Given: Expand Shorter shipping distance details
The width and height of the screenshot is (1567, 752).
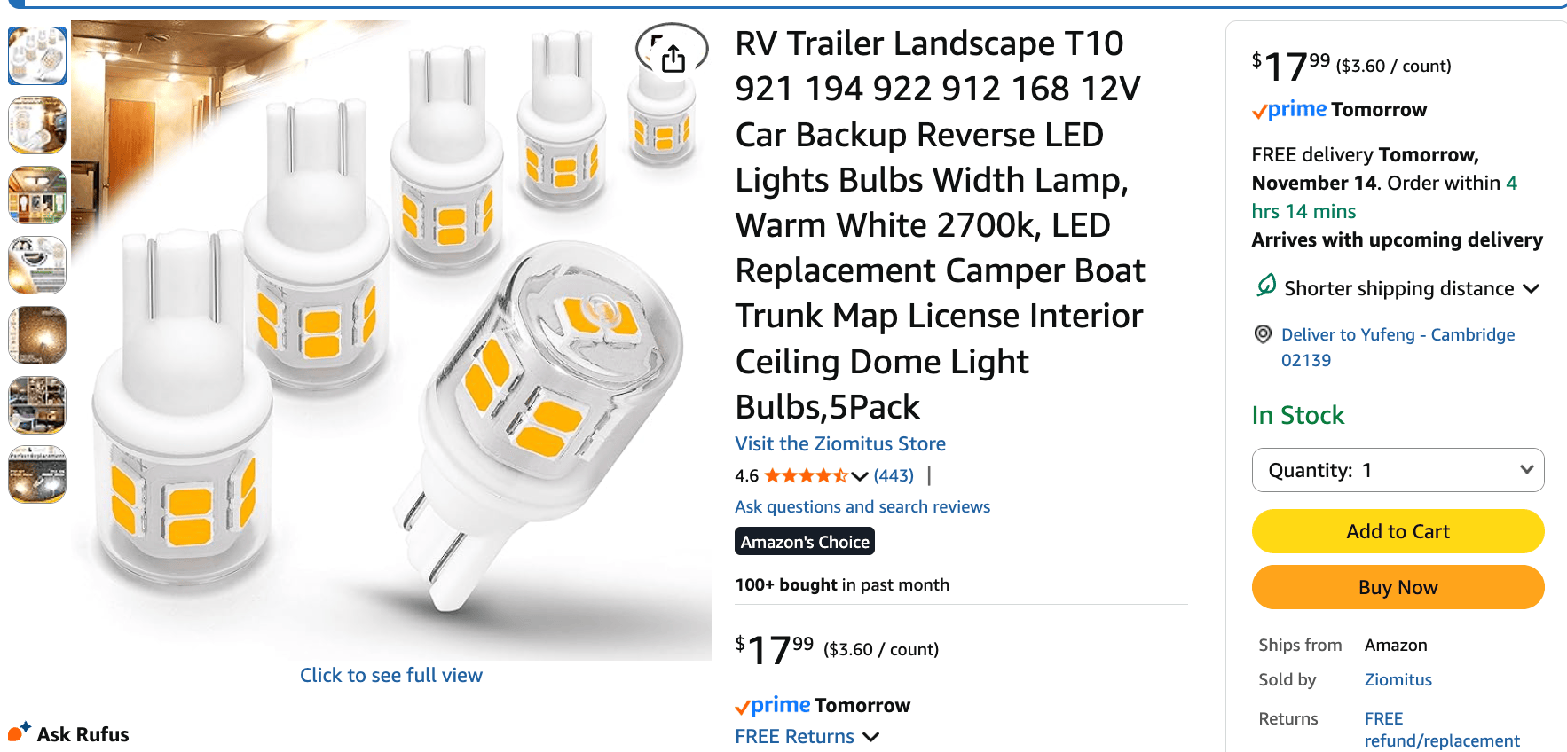Looking at the screenshot, I should [1532, 287].
